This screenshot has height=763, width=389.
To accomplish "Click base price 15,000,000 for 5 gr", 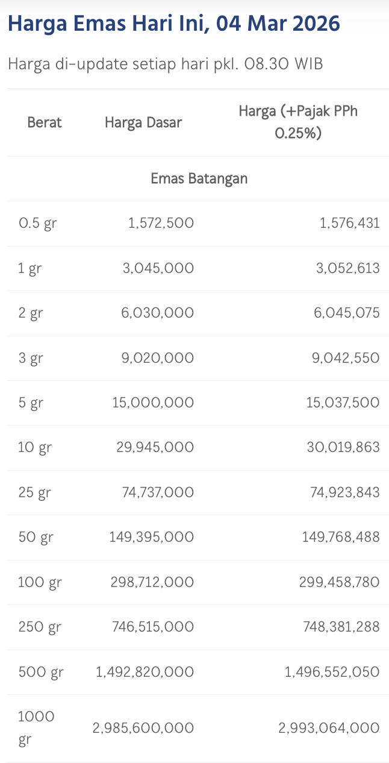I will (153, 403).
